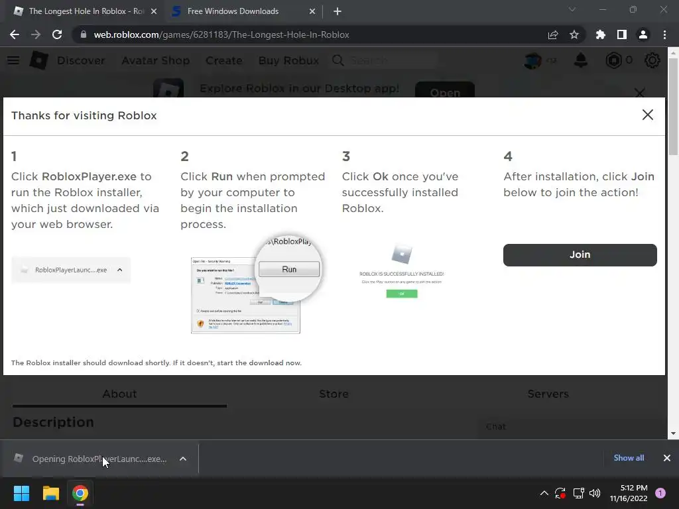Open the Windows Start menu
The image size is (679, 509).
(x=21, y=493)
